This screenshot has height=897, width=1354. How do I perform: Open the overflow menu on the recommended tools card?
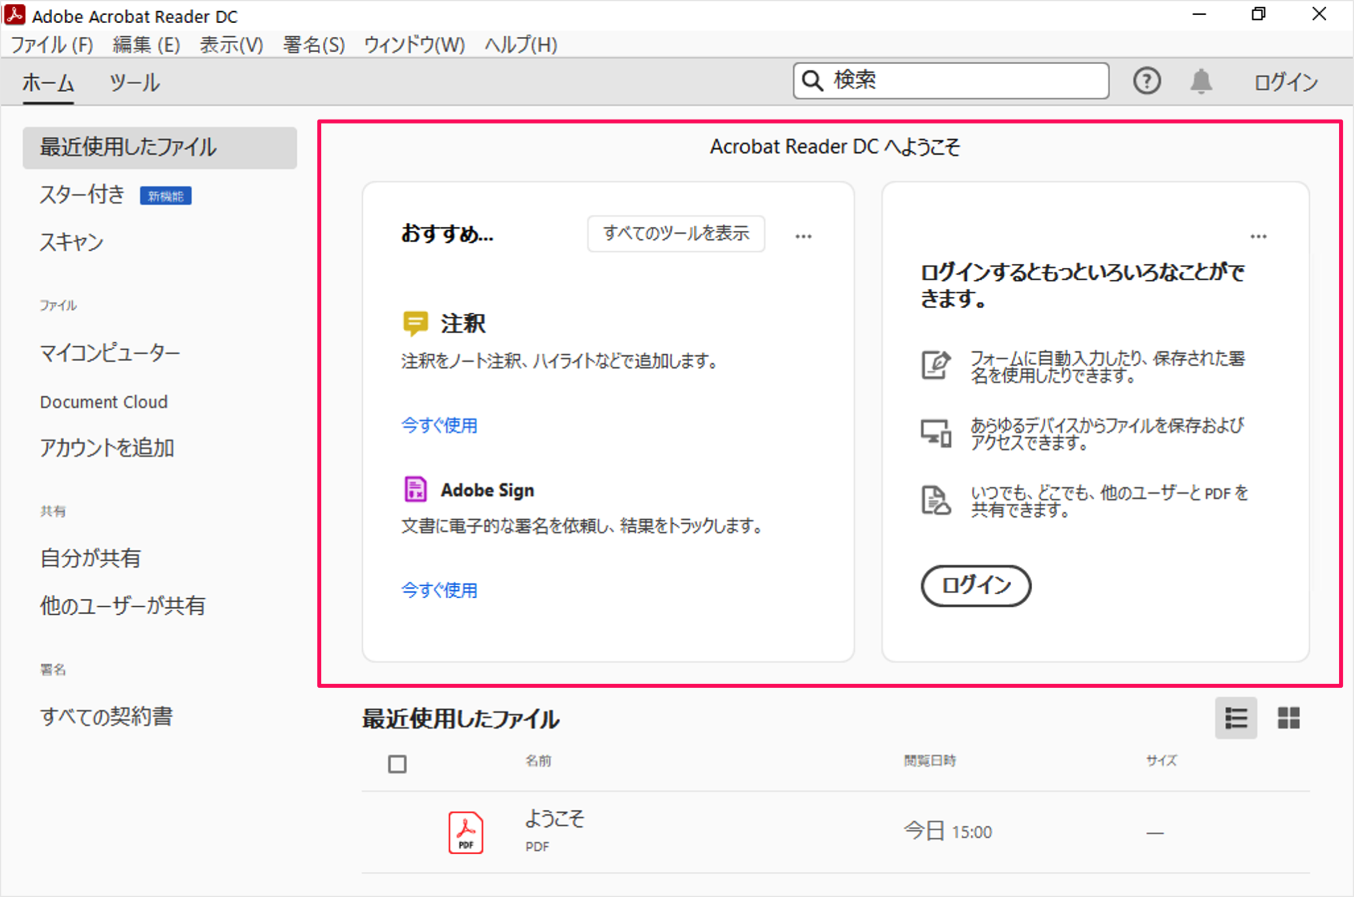tap(803, 235)
